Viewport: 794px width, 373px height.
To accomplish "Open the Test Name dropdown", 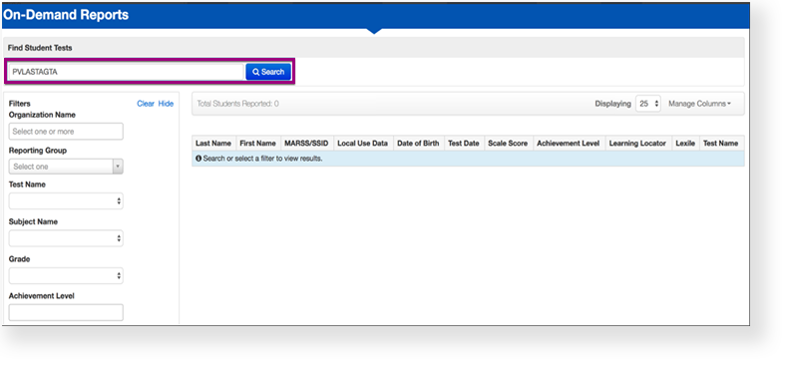I will (x=66, y=200).
